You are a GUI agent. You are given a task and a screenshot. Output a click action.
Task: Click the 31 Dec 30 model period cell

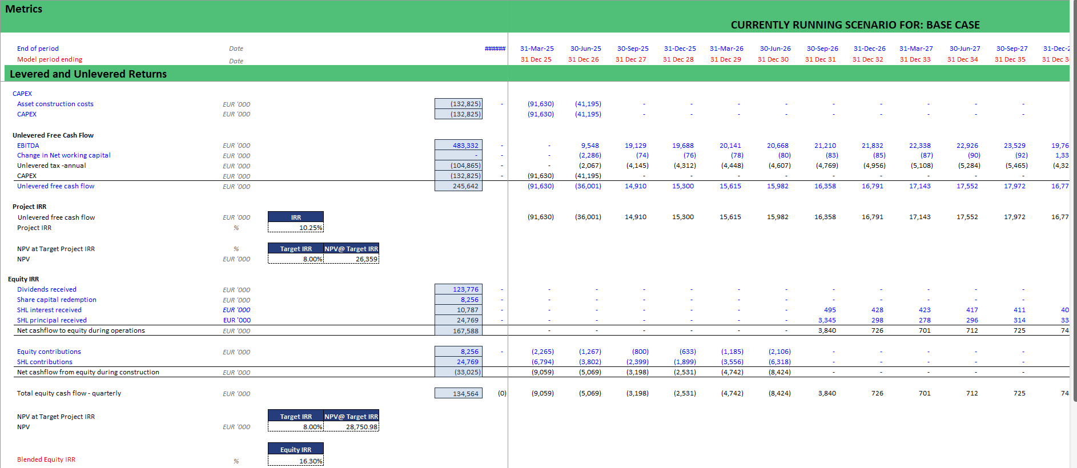tap(773, 59)
